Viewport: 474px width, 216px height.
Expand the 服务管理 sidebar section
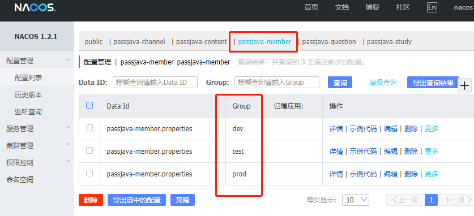(x=69, y=128)
